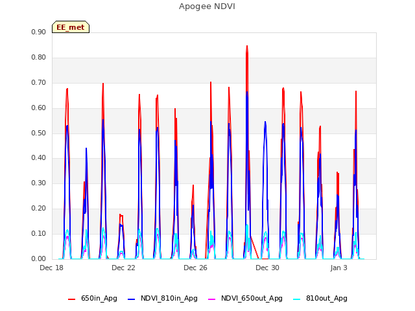
Task: Click the 0.50 y-axis label
Action: (x=39, y=133)
